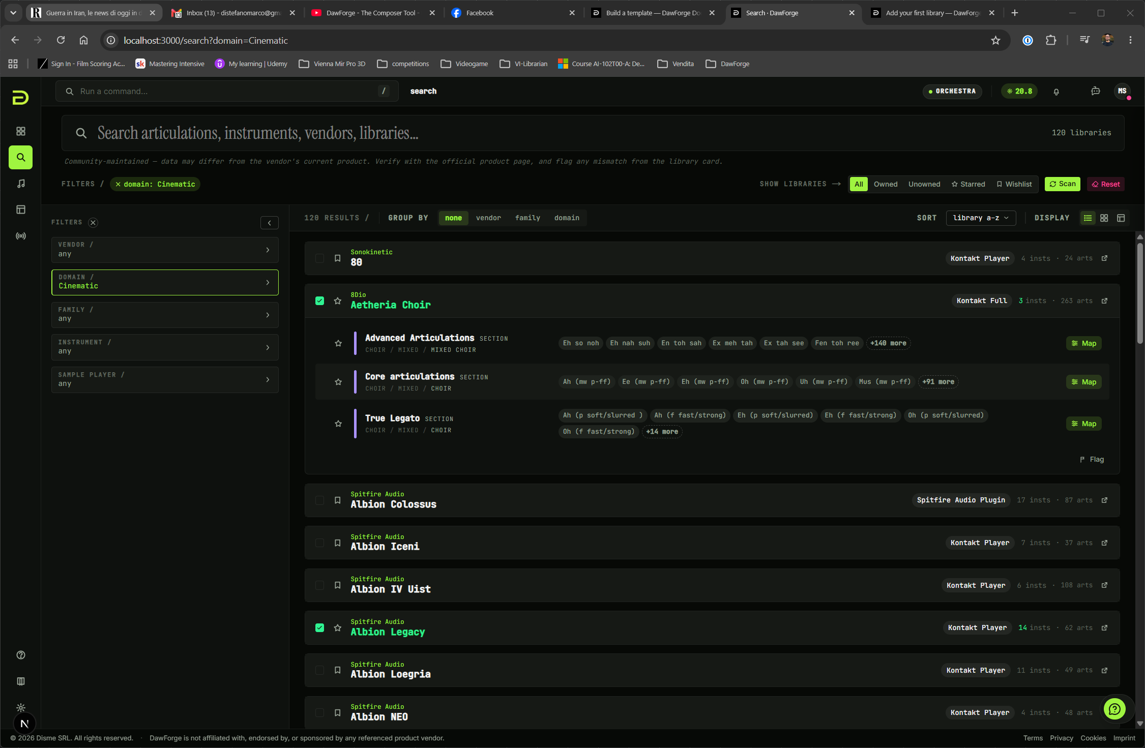The width and height of the screenshot is (1145, 748).
Task: Select the search sidebar icon
Action: pyautogui.click(x=21, y=158)
